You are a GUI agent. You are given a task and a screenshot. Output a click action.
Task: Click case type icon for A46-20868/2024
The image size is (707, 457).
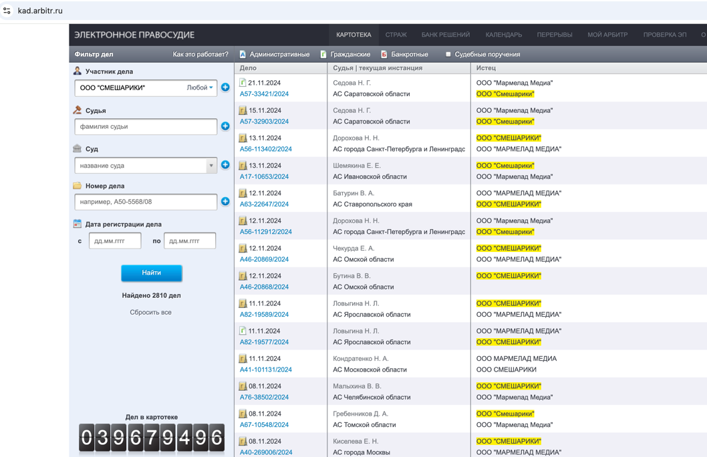click(x=243, y=276)
